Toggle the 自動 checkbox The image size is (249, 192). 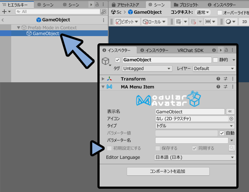222,133
